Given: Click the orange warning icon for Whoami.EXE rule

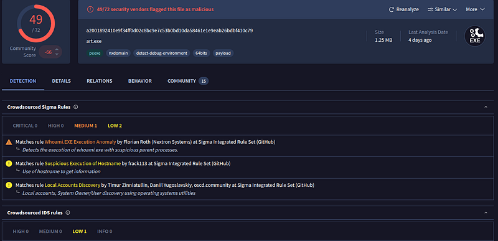Looking at the screenshot, I should point(9,142).
